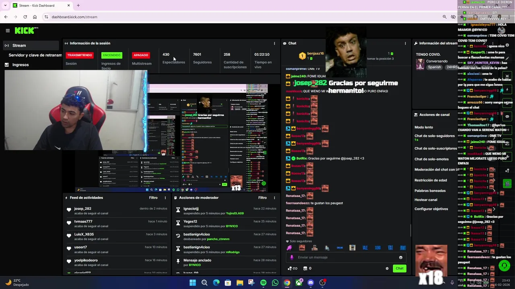Image resolution: width=515 pixels, height=289 pixels.
Task: Focus the Enviar un mensaje field
Action: click(347, 258)
